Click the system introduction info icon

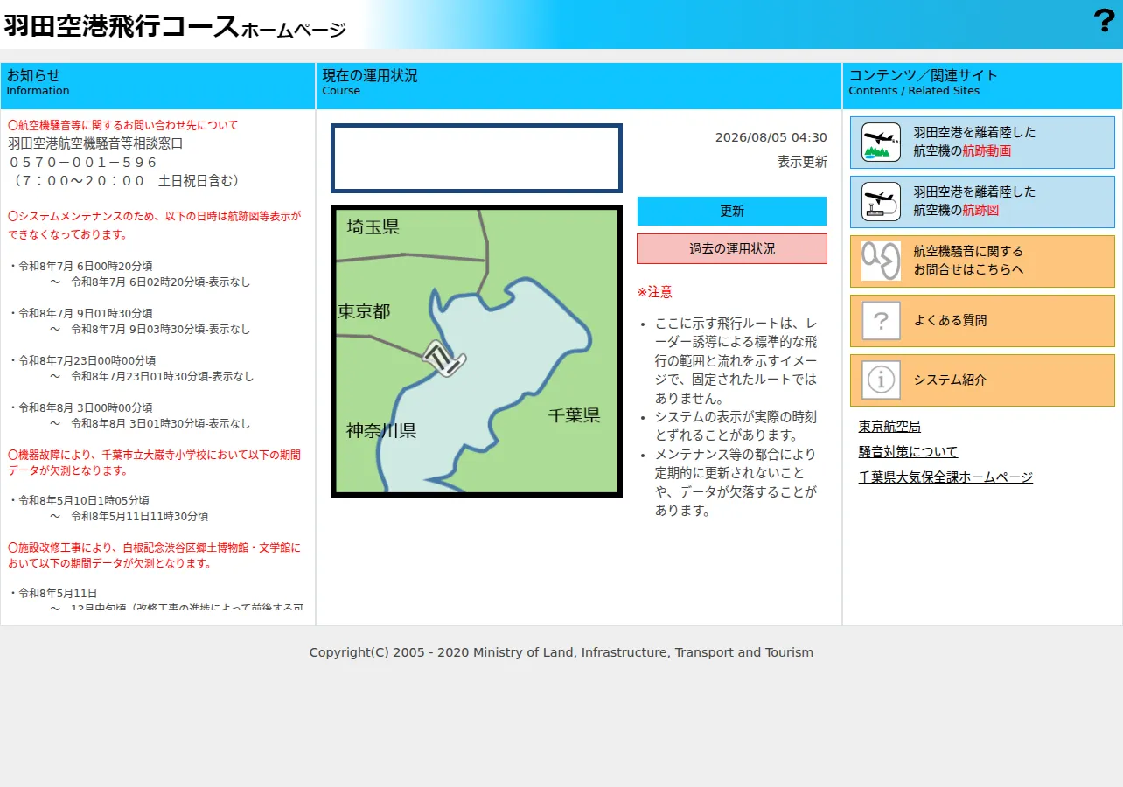coord(881,380)
